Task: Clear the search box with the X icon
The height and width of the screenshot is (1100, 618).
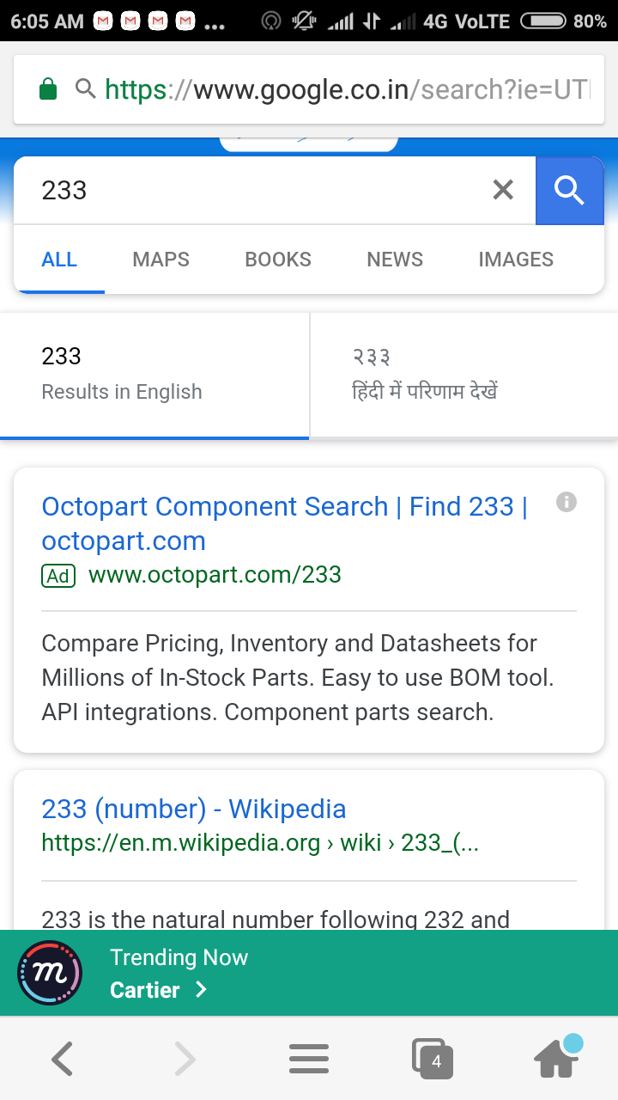Action: pos(502,190)
